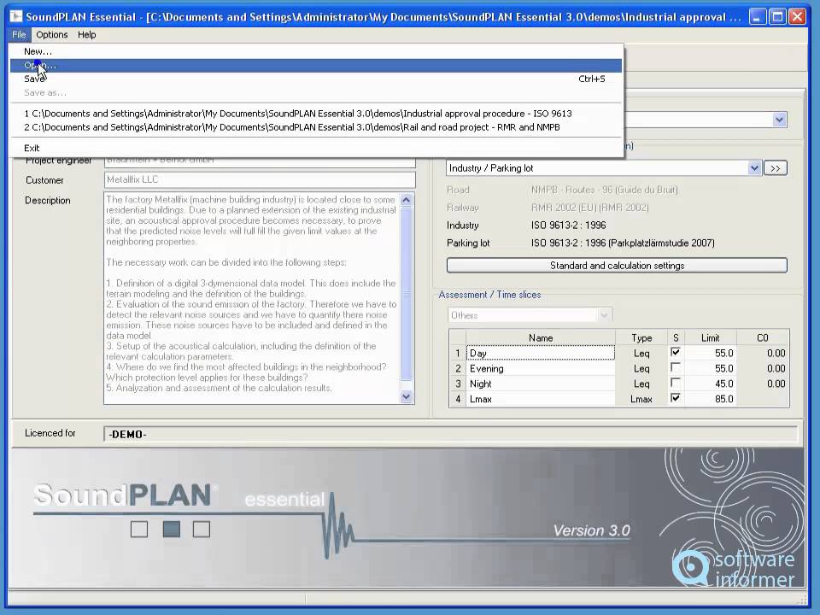Toggle the S checkbox for Evening
The image size is (820, 615).
[675, 367]
